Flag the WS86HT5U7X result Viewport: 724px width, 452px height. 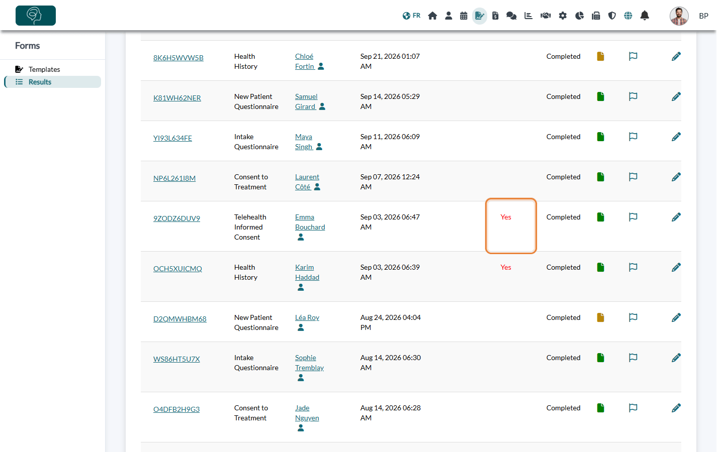point(633,358)
